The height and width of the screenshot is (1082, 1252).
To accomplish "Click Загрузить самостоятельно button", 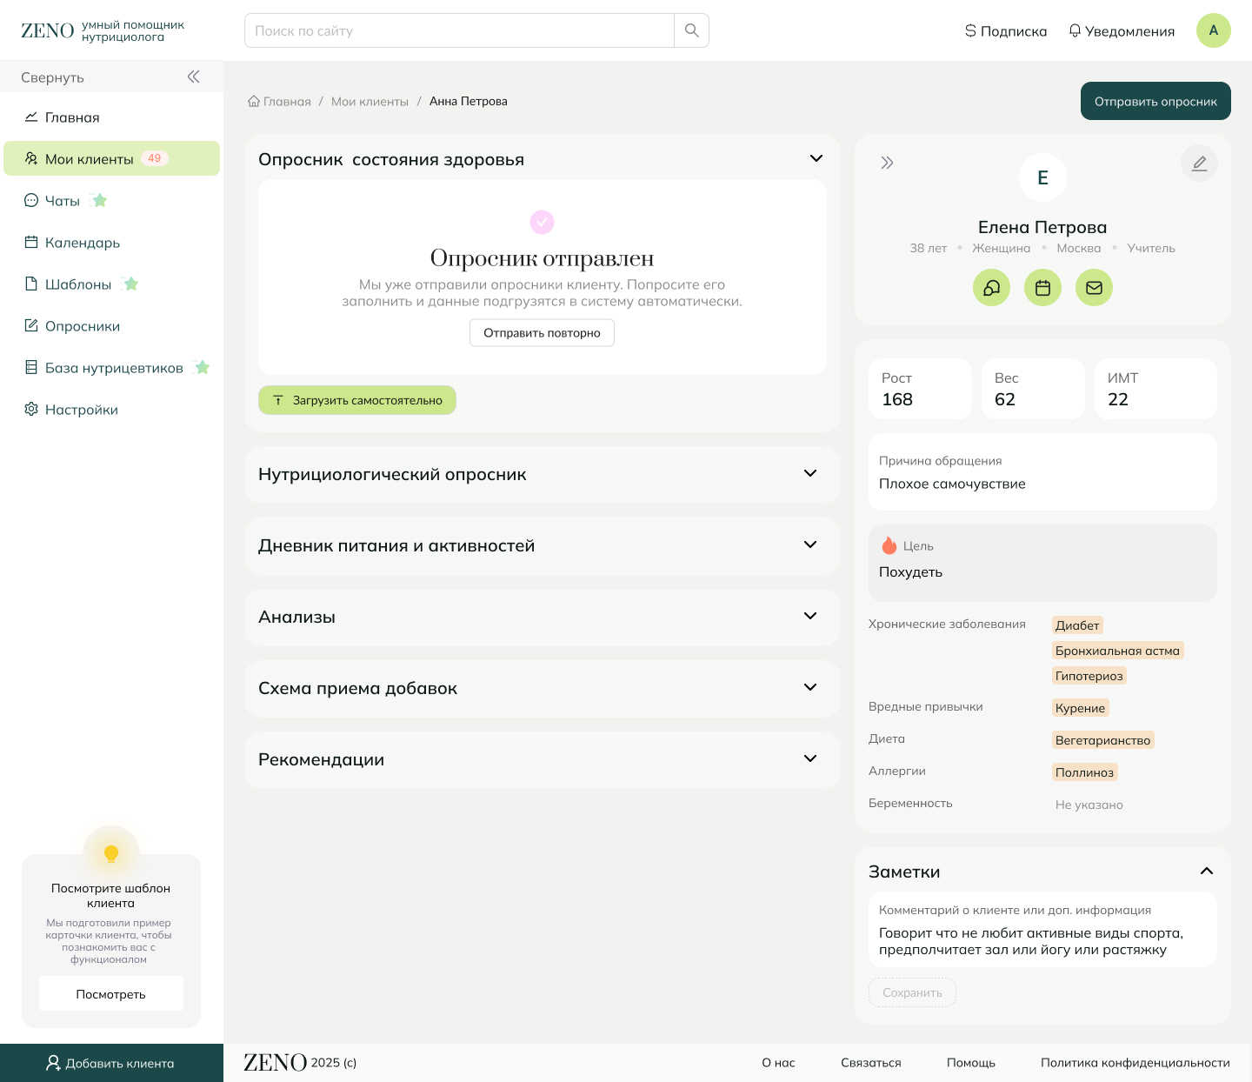I will [357, 400].
